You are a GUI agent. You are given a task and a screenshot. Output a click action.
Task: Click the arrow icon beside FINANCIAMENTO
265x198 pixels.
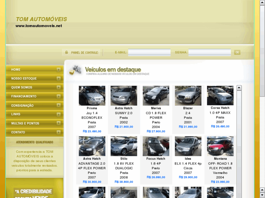(x=58, y=96)
